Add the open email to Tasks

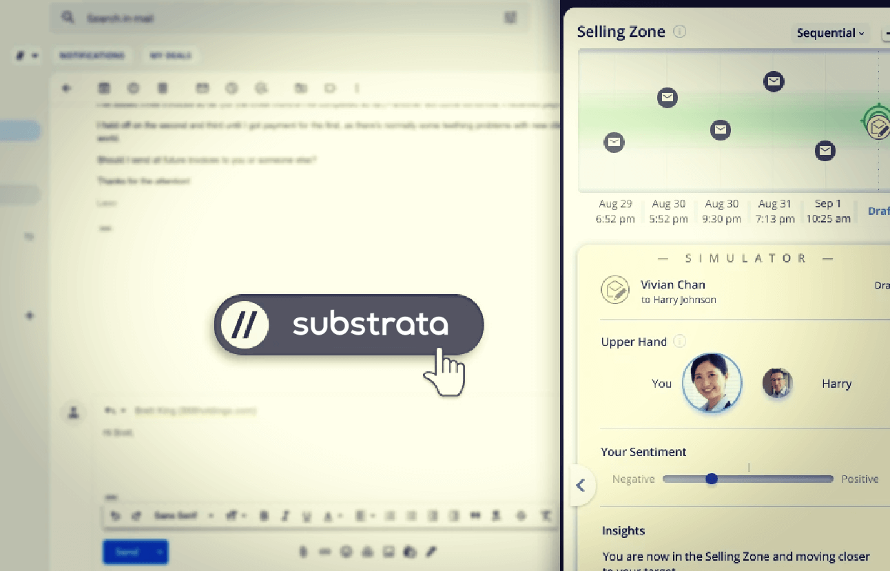(x=261, y=88)
